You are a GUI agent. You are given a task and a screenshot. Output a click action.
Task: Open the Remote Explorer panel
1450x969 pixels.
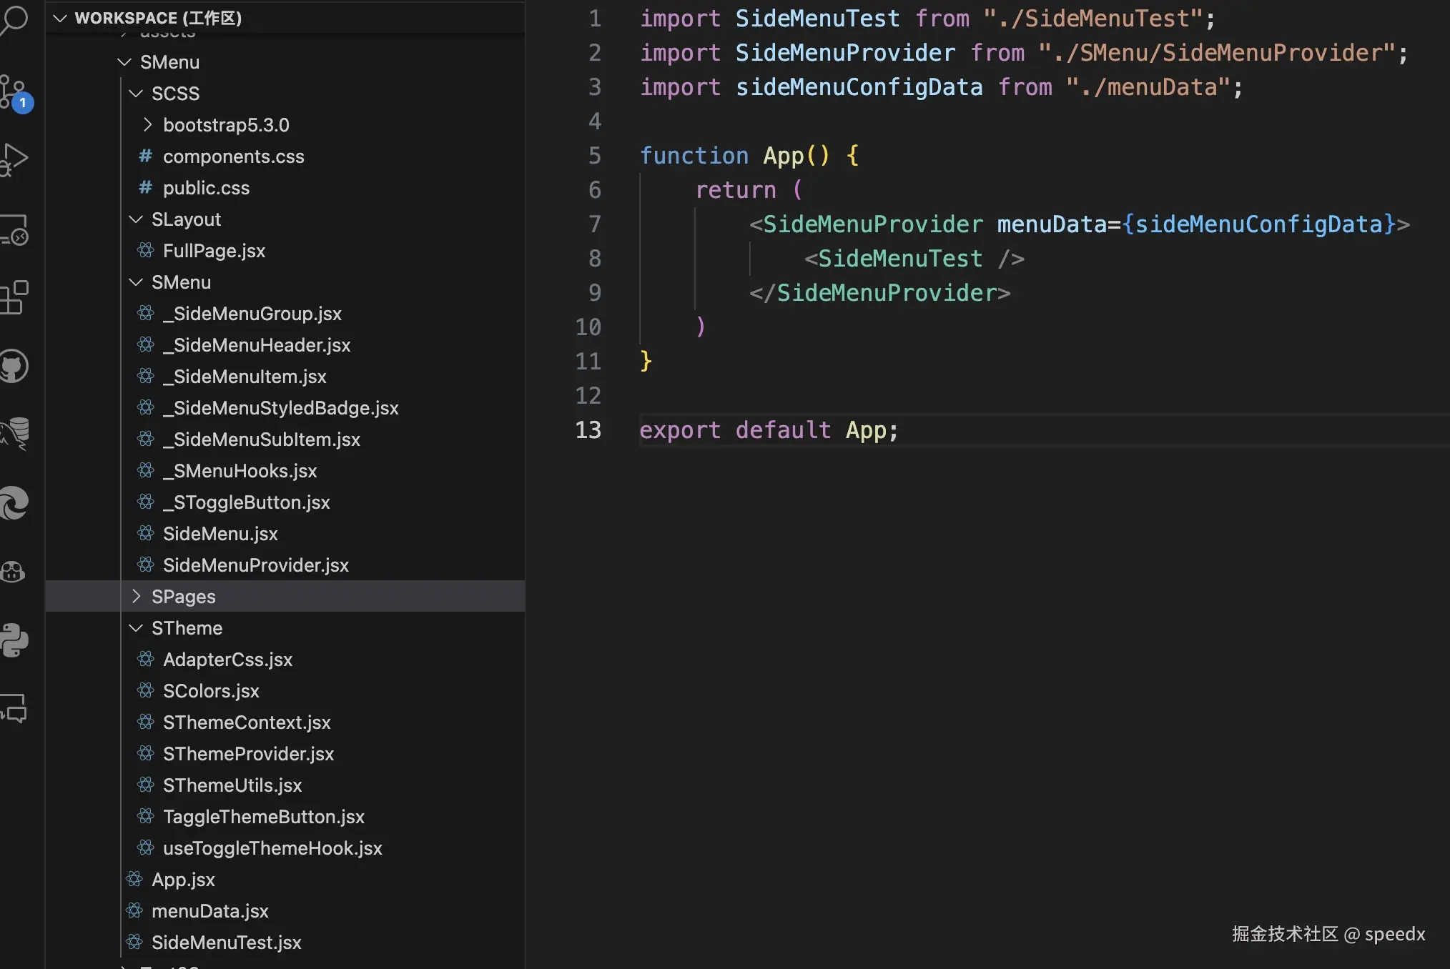coord(14,230)
